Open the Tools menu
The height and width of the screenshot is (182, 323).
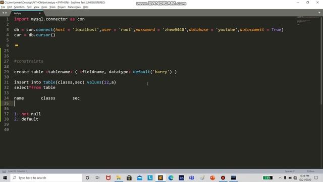[x=52, y=7]
